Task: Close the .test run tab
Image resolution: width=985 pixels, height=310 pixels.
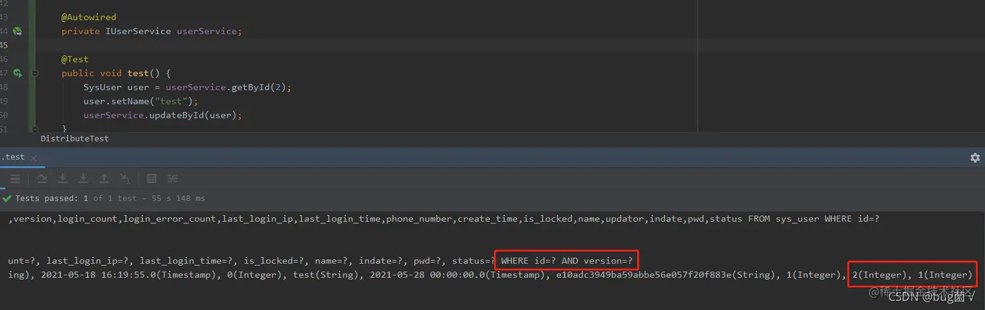Action: click(34, 158)
